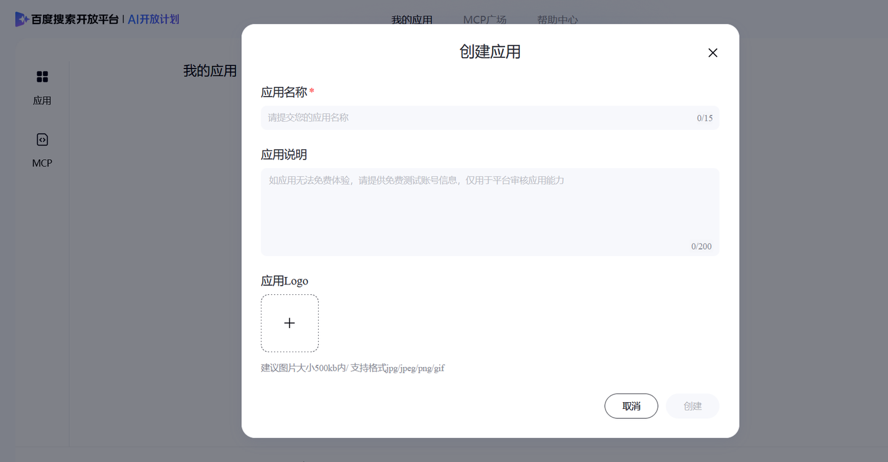This screenshot has width=888, height=462.
Task: Click the 应用 grid icon in sidebar
Action: pos(42,76)
